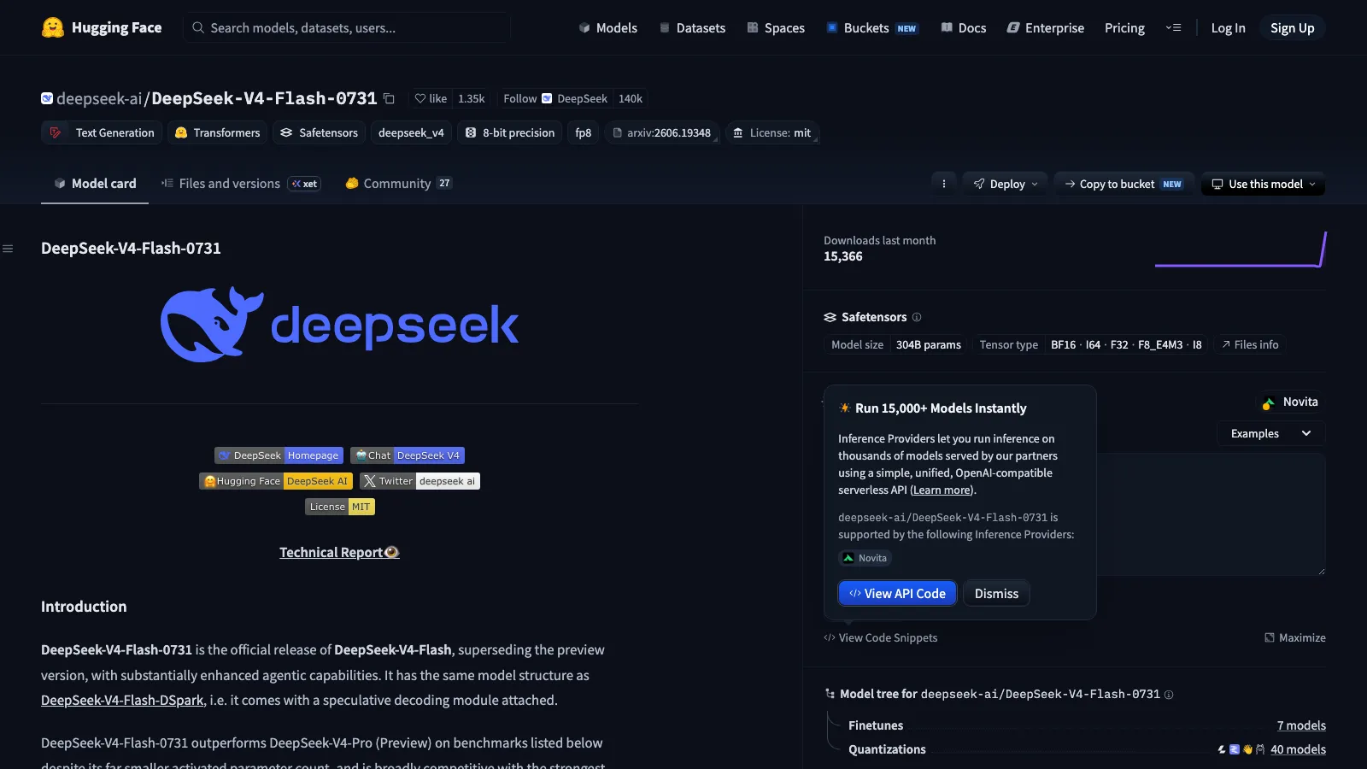Open the 40 models quantizations link

1298,749
